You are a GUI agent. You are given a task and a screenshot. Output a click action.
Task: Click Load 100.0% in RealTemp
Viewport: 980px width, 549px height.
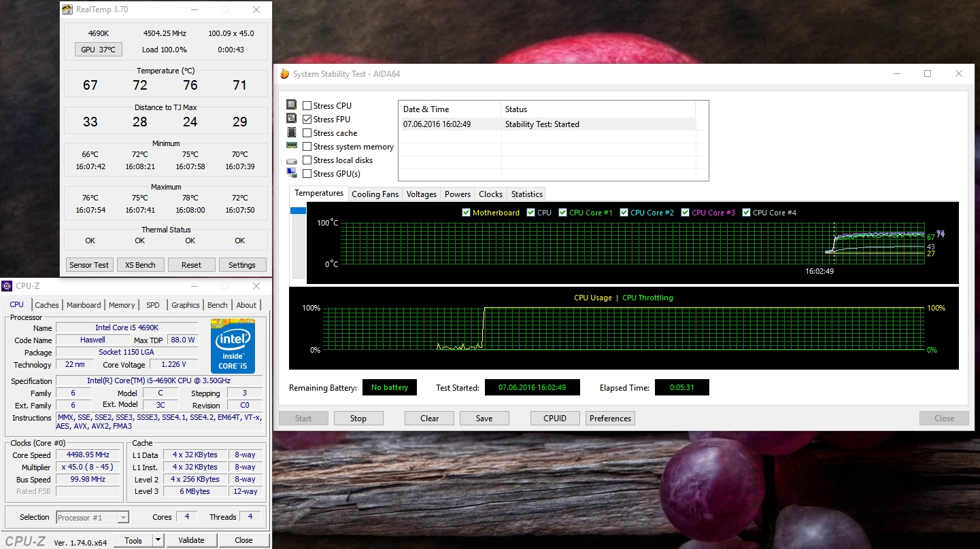tap(165, 50)
